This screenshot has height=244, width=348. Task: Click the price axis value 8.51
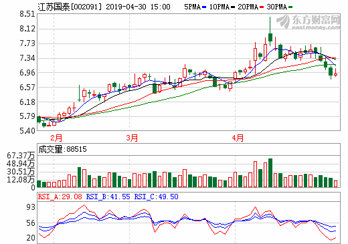pos(27,14)
